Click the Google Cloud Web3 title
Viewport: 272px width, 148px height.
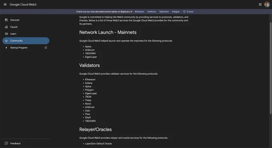pos(23,4)
